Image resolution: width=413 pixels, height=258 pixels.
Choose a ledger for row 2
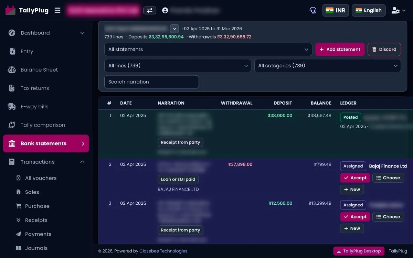[388, 178]
